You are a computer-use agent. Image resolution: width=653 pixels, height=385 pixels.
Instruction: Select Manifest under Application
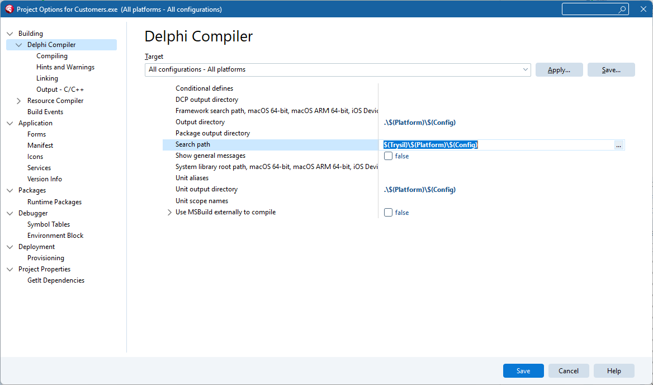tap(40, 145)
